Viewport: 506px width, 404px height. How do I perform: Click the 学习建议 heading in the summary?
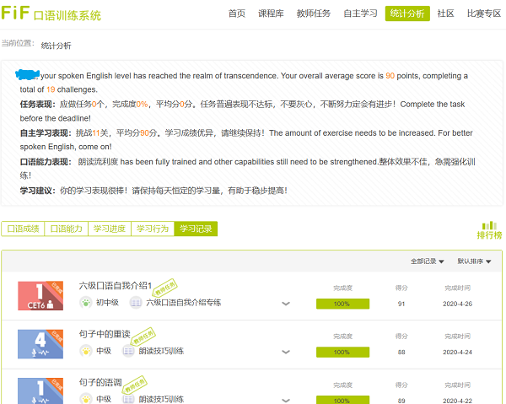coord(37,191)
